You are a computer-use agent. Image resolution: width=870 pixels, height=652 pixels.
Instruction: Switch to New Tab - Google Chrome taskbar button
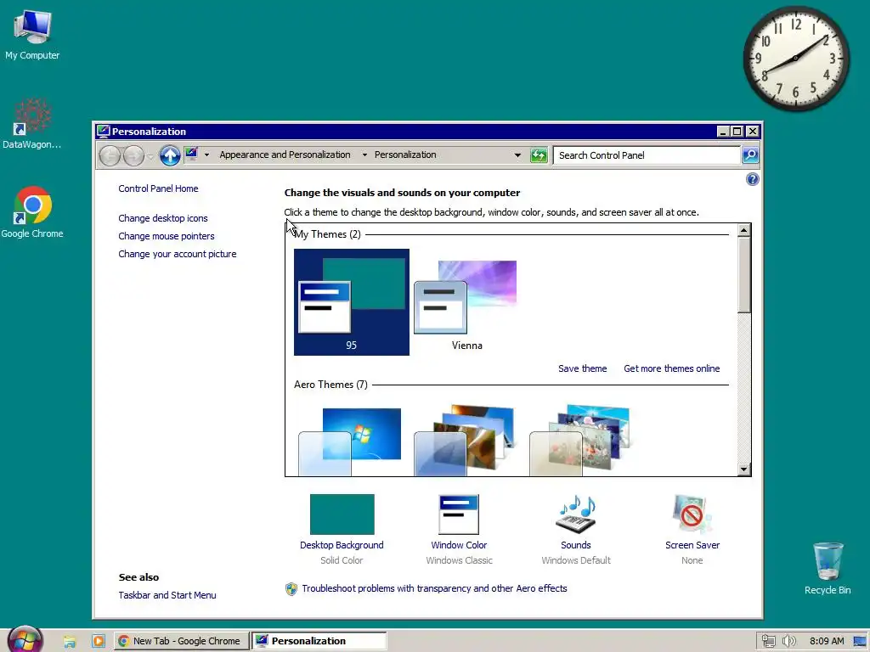point(181,641)
